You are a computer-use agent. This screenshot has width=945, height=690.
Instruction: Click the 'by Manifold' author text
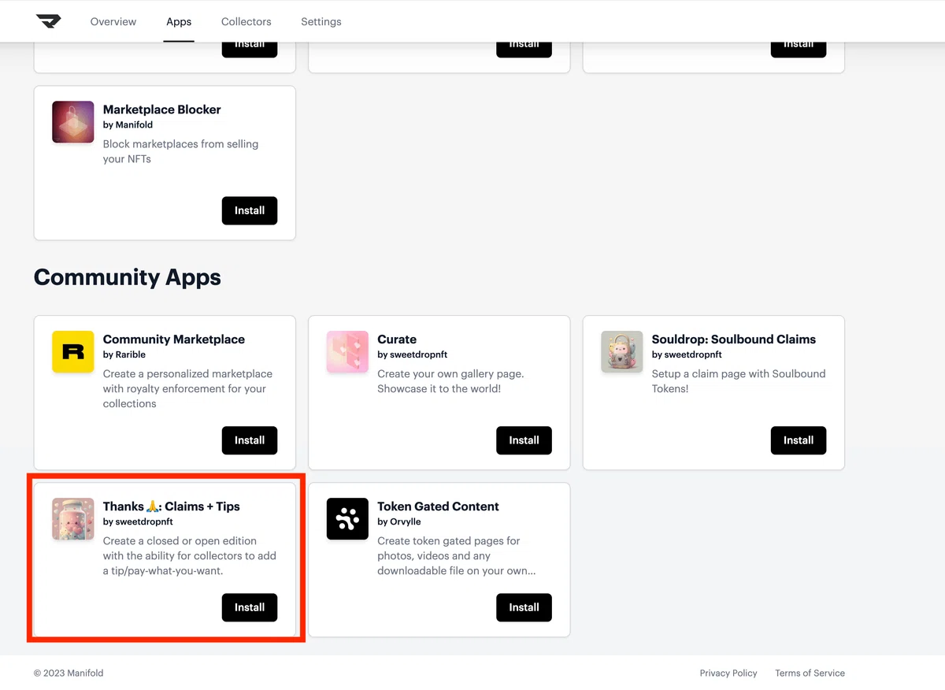tap(128, 124)
